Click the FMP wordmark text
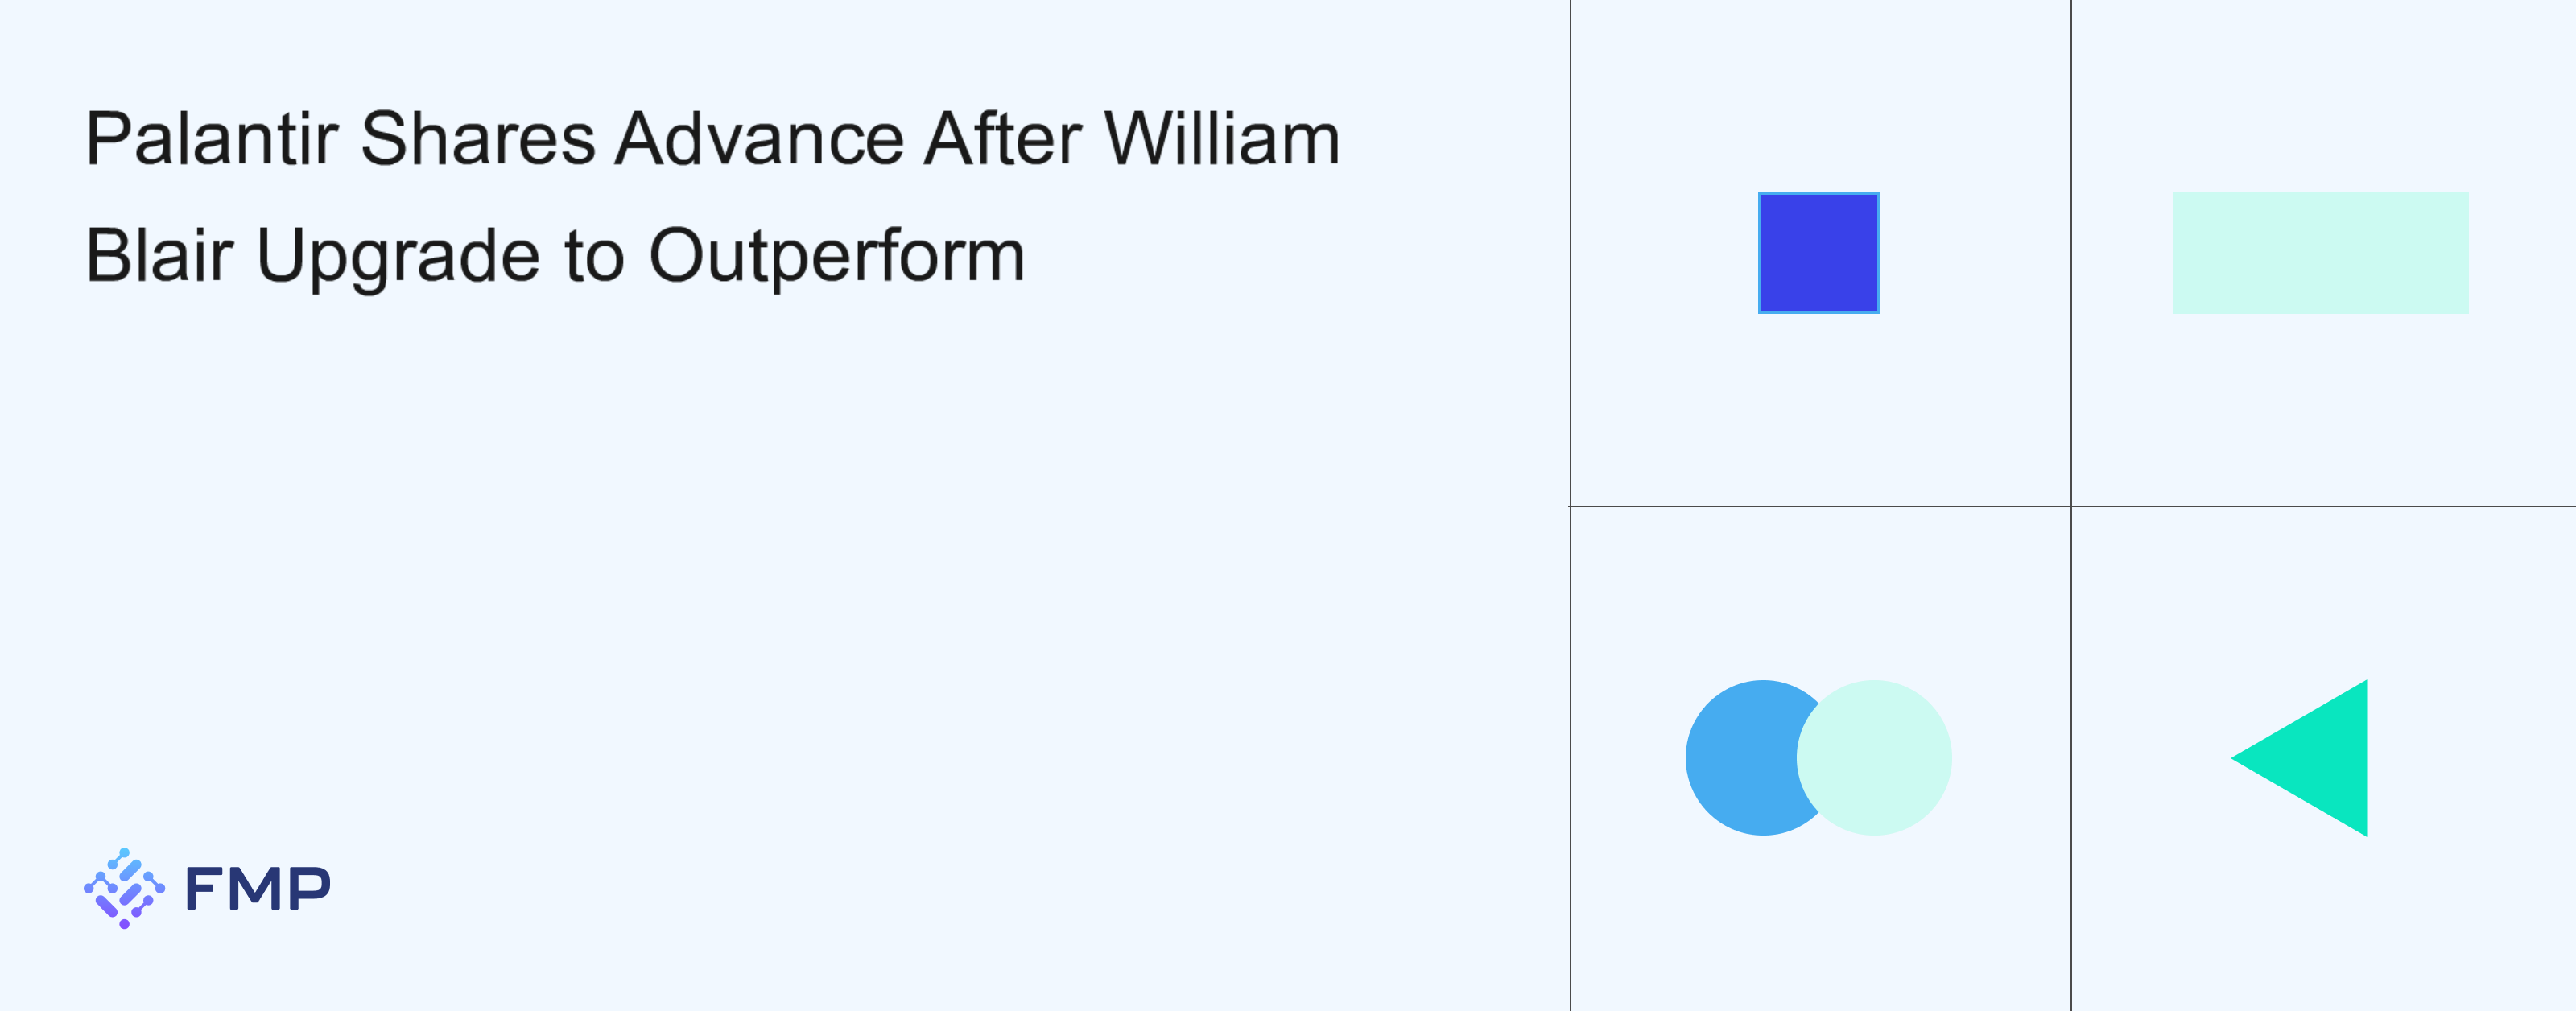Viewport: 2576px width, 1011px height. pyautogui.click(x=258, y=889)
